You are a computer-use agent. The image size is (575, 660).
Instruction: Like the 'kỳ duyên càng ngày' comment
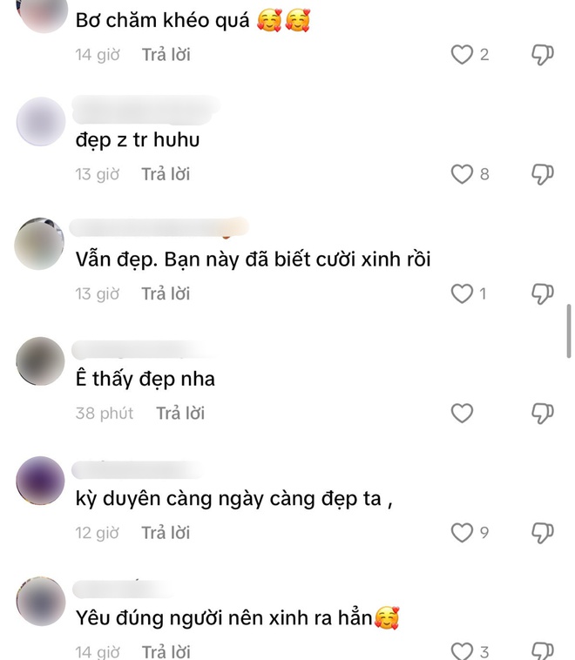pos(462,533)
